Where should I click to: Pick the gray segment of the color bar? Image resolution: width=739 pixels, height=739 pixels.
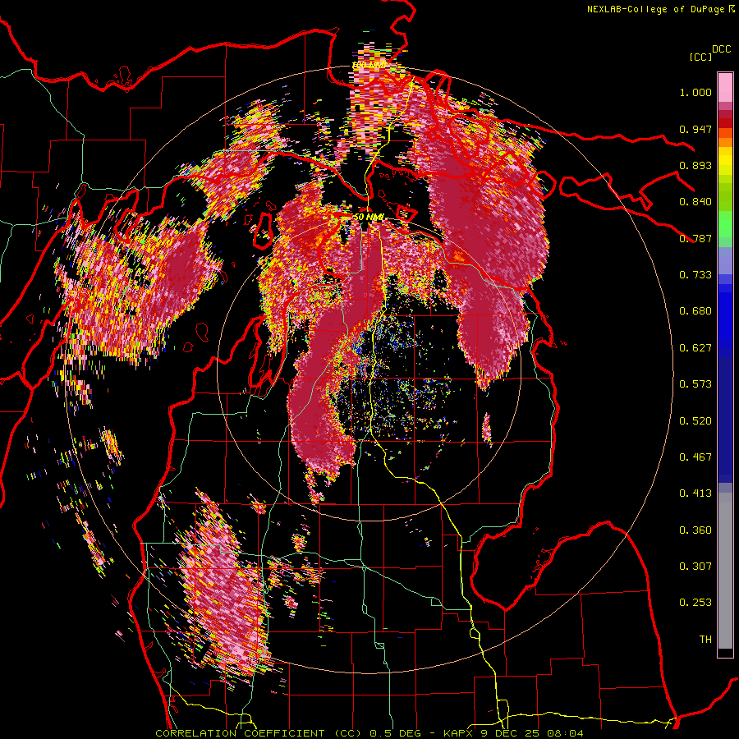coord(725,571)
